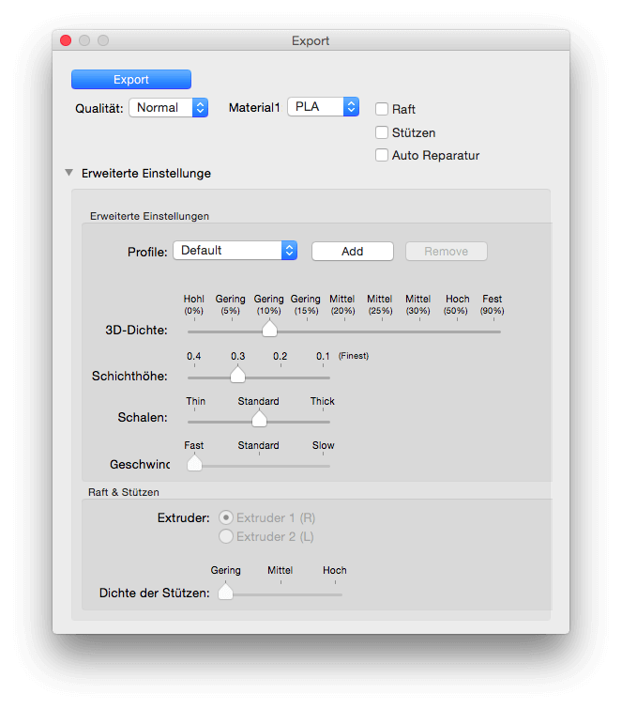Click the Standard speed label
This screenshot has width=622, height=709.
pyautogui.click(x=258, y=445)
